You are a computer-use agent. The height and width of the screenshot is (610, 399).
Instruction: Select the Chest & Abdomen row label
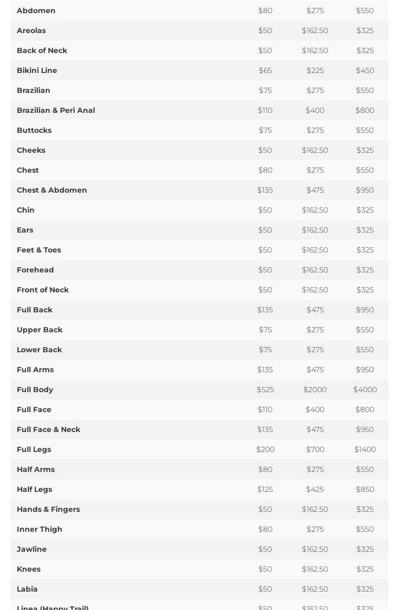coord(52,190)
